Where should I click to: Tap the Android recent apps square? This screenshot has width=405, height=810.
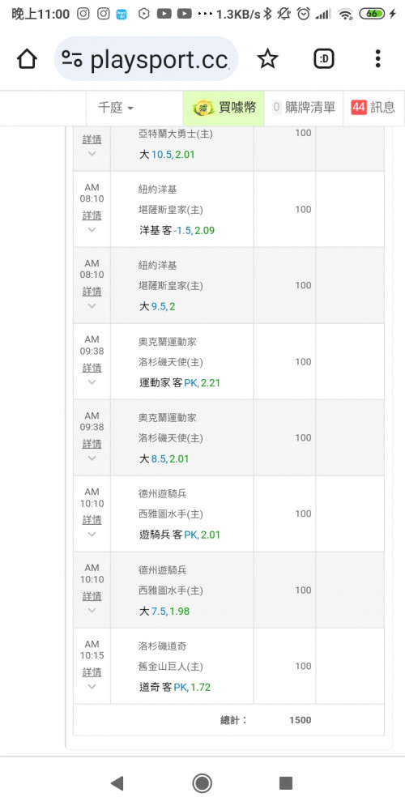[286, 783]
